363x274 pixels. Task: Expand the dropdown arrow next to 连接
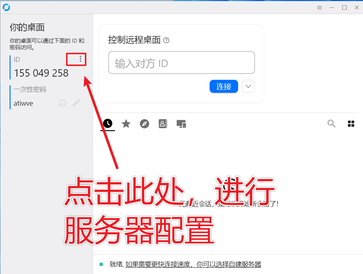point(248,87)
